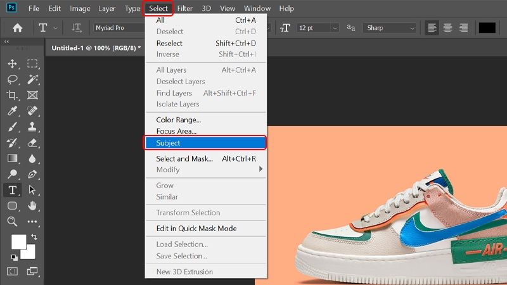Viewport: 507px width, 285px height.
Task: Open Type tool preset picker arrow
Action: pos(55,28)
